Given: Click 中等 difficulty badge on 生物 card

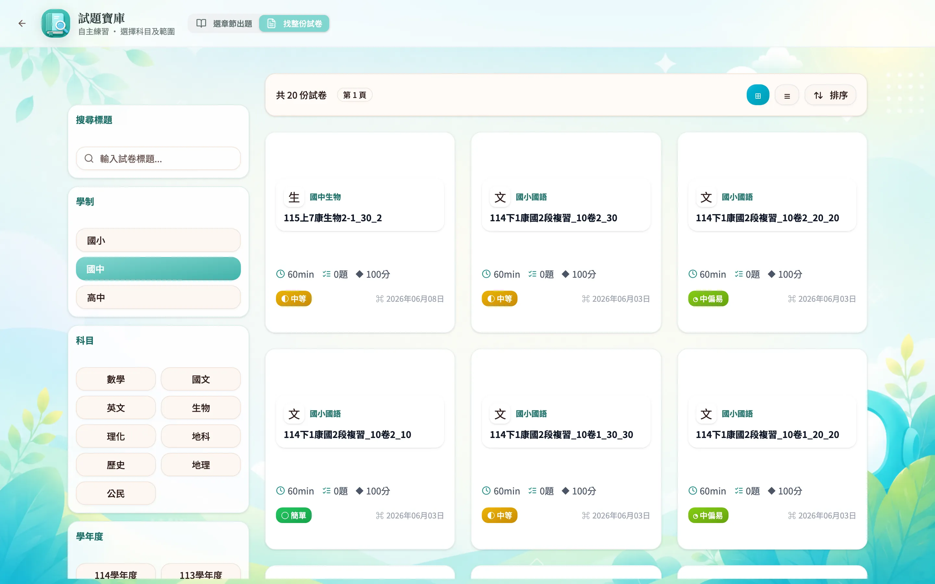Looking at the screenshot, I should 293,298.
